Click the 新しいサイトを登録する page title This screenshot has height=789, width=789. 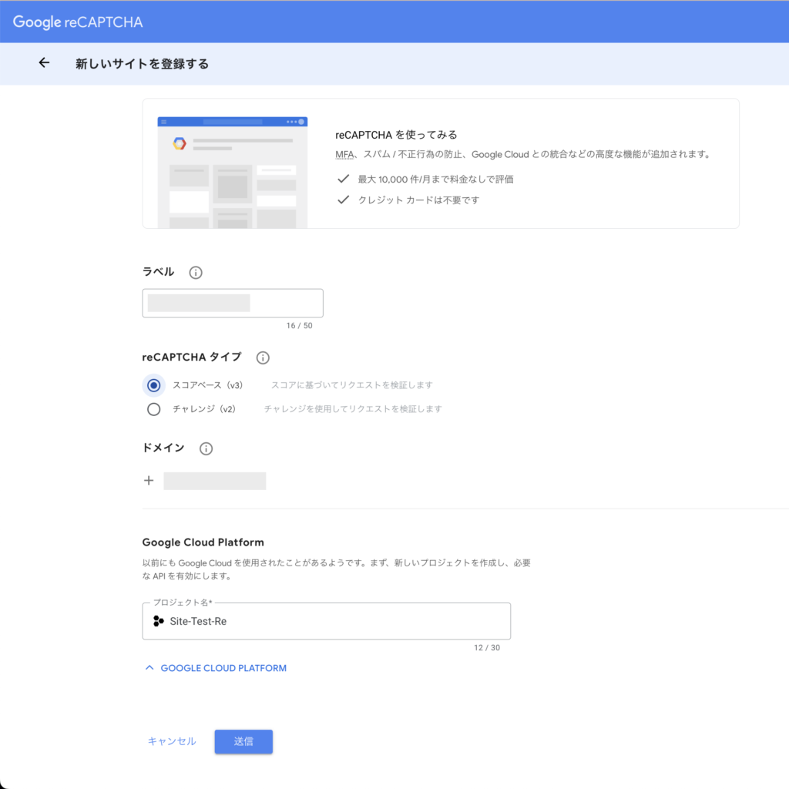point(142,64)
